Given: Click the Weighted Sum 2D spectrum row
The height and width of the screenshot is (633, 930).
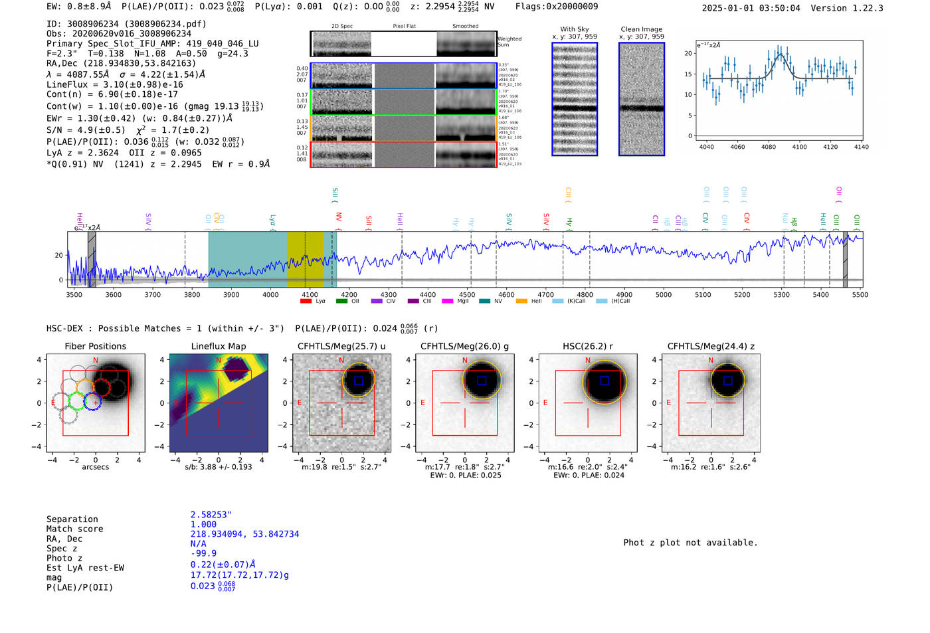Looking at the screenshot, I should coord(404,44).
